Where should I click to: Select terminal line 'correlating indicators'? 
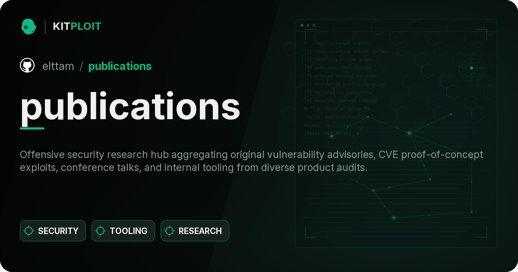point(338,92)
